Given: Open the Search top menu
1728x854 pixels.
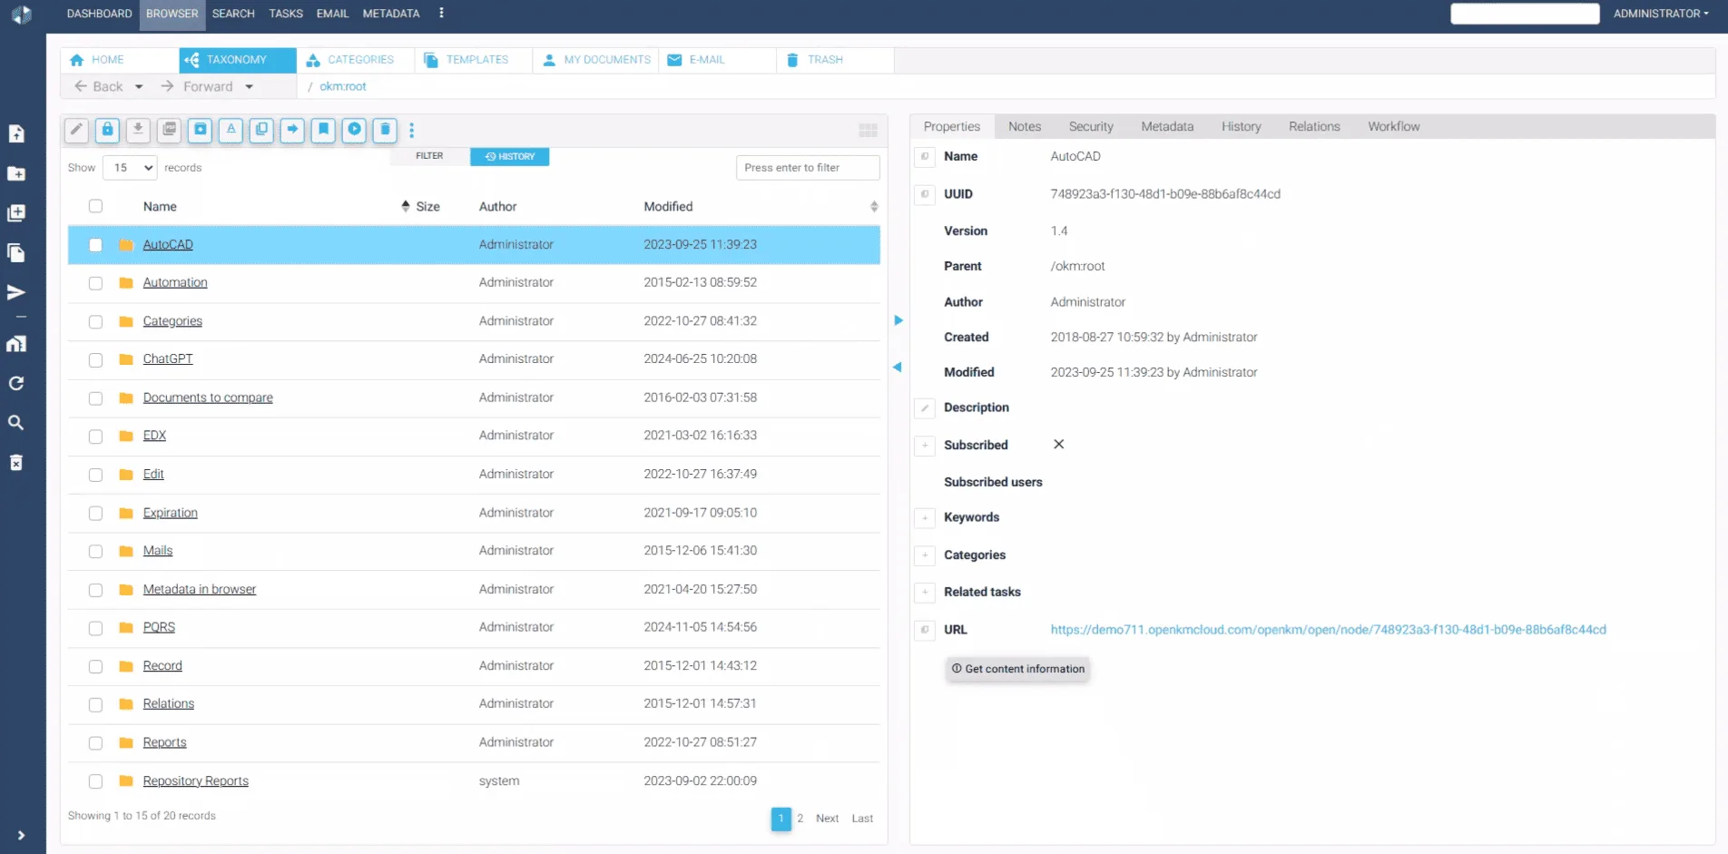Looking at the screenshot, I should pos(233,14).
